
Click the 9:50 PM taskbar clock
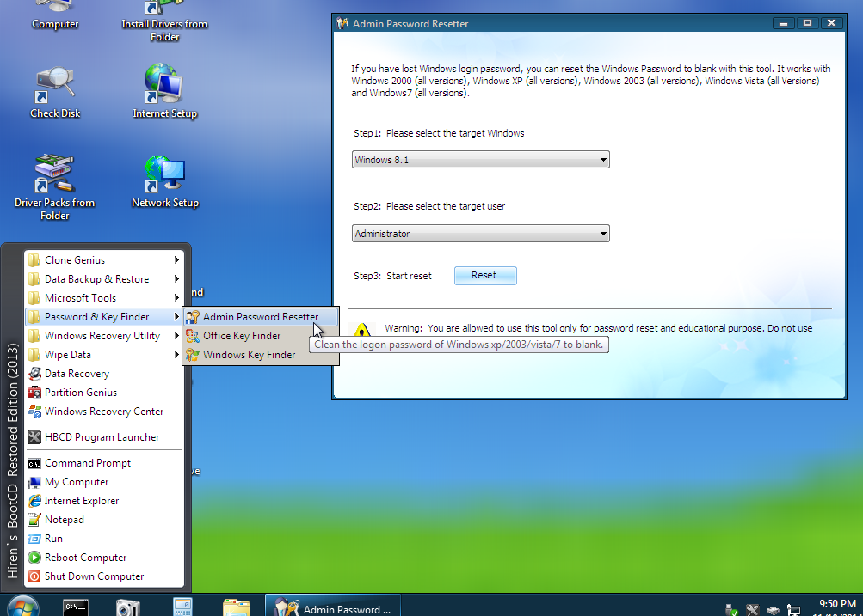[x=837, y=604]
